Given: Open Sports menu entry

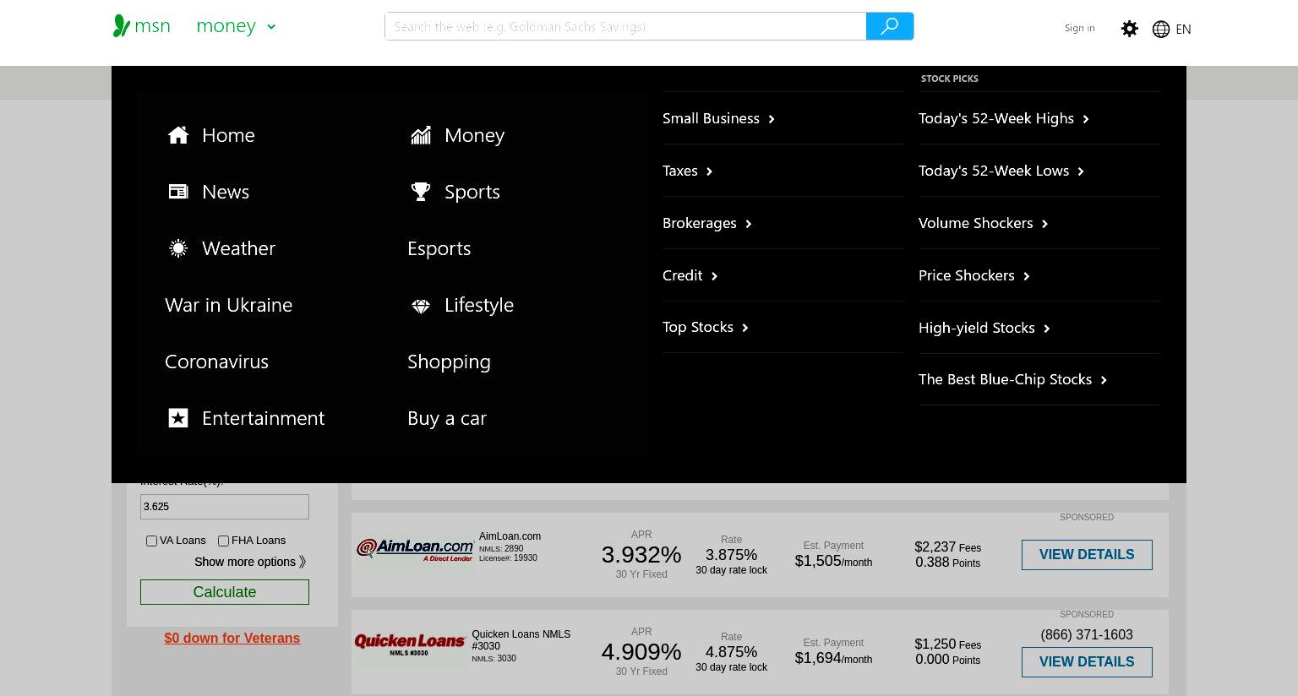Looking at the screenshot, I should [x=472, y=192].
